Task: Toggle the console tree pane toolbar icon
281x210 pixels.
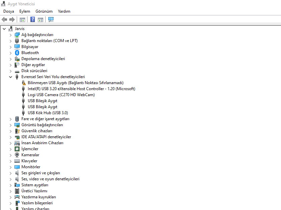Action: click(x=22, y=20)
